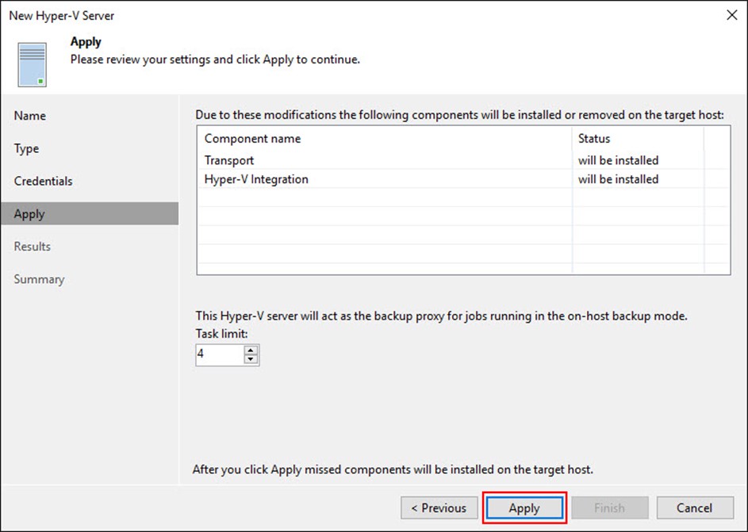The width and height of the screenshot is (748, 532).
Task: Click the 'Due to these modifications' text
Action: (460, 115)
